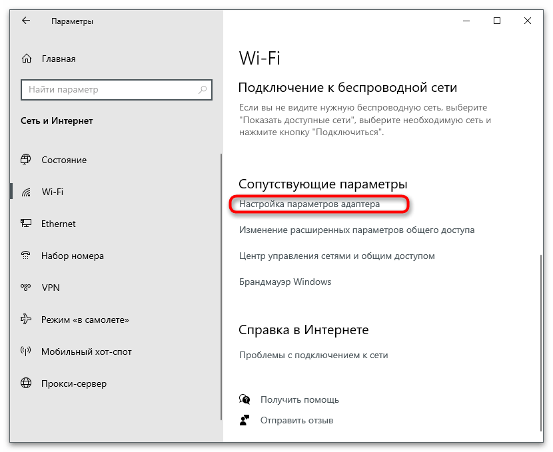Click the right pane vertical scrollbar
This screenshot has height=452, width=553.
coord(542,343)
